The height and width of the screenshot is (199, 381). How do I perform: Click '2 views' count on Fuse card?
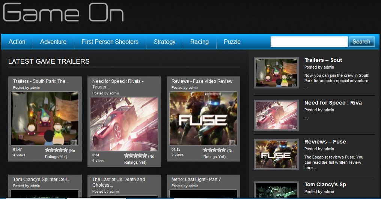click(178, 155)
